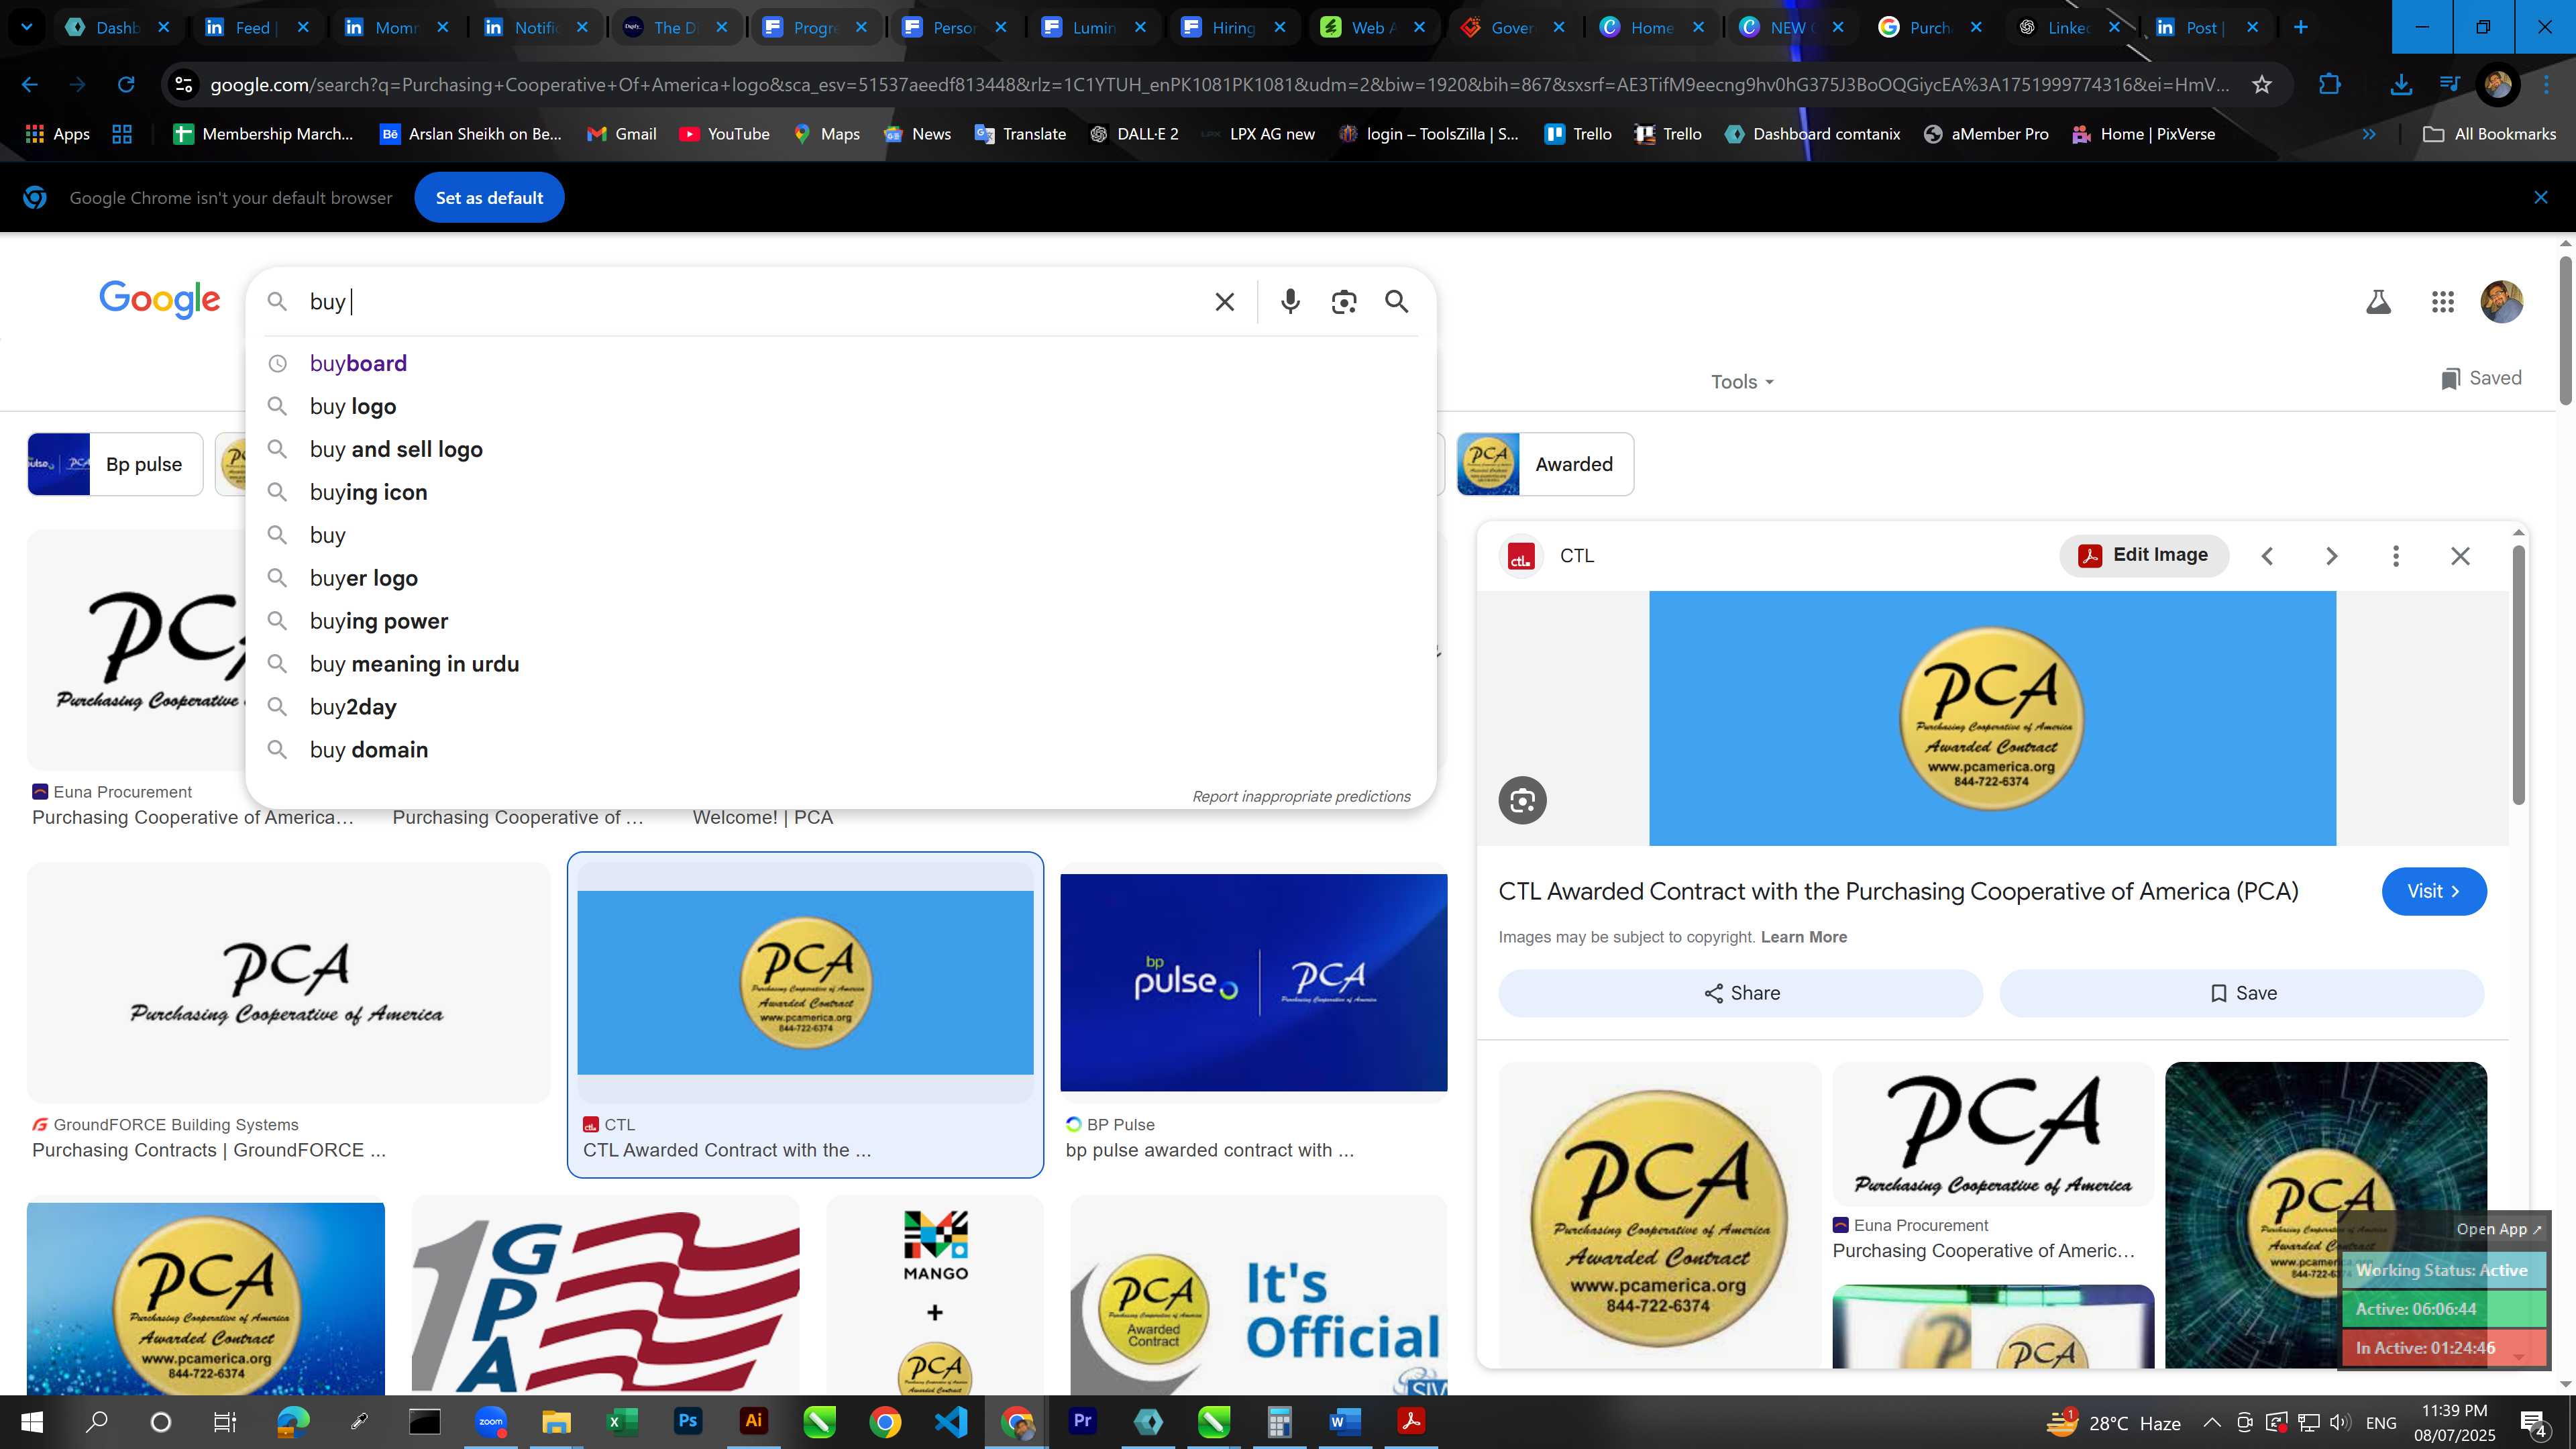The height and width of the screenshot is (1449, 2576).
Task: Expand the Tools dropdown
Action: [1742, 382]
